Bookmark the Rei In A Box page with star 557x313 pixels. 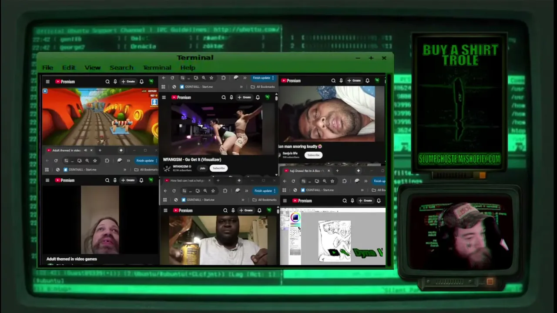click(x=332, y=181)
